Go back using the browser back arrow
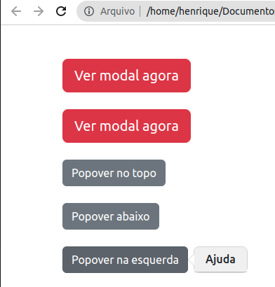The width and height of the screenshot is (275, 287). point(16,11)
